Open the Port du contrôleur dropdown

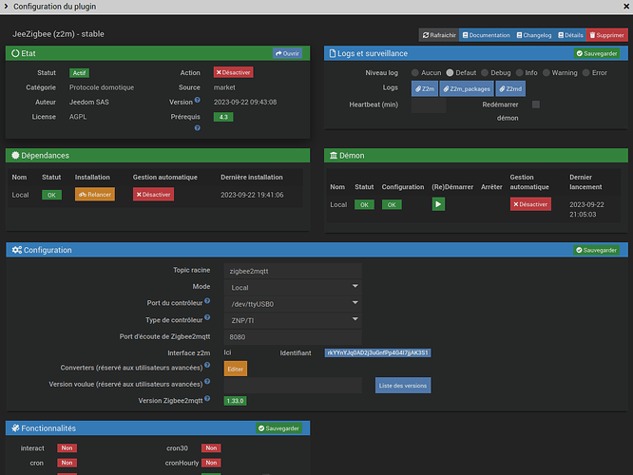(293, 304)
